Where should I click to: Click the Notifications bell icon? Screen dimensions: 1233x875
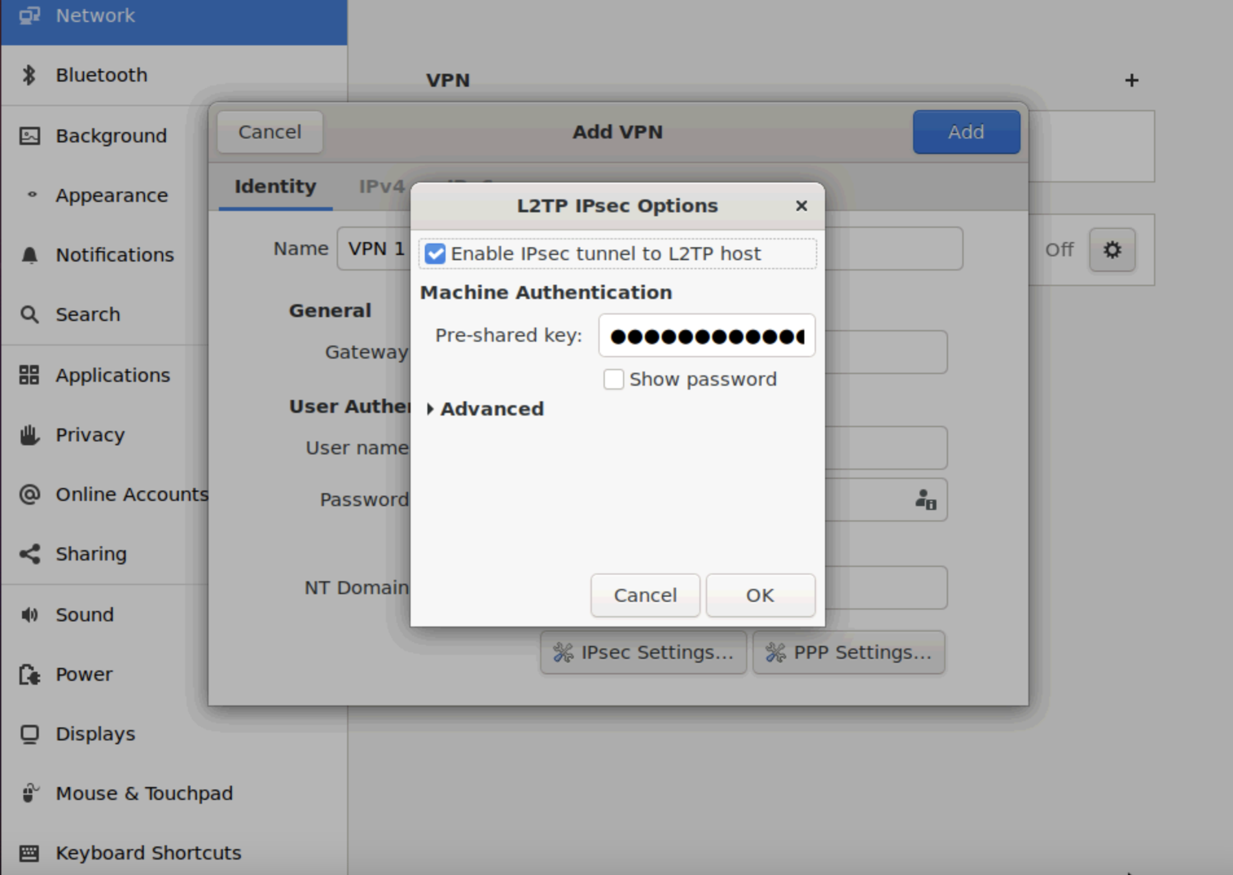pos(30,255)
